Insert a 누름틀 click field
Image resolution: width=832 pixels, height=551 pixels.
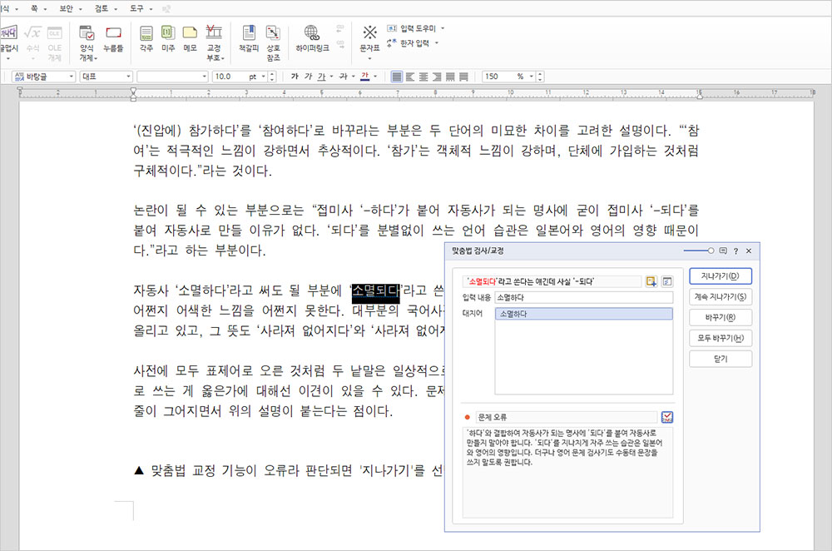113,38
